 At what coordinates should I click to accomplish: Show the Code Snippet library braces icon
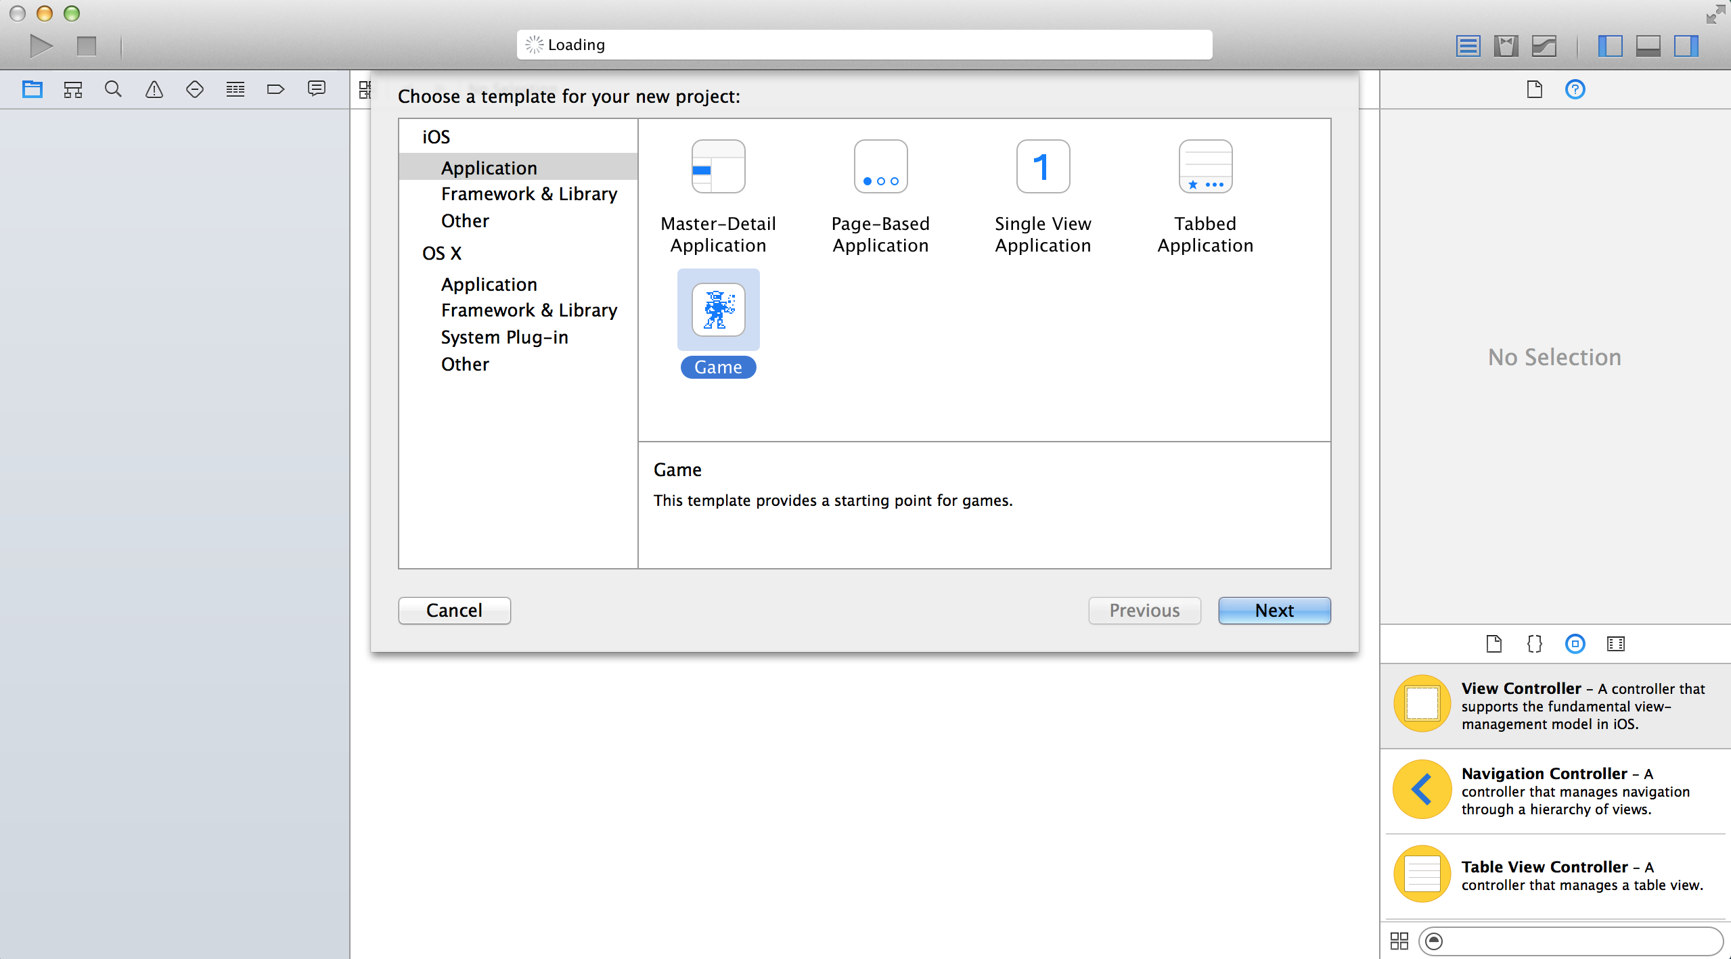point(1535,644)
